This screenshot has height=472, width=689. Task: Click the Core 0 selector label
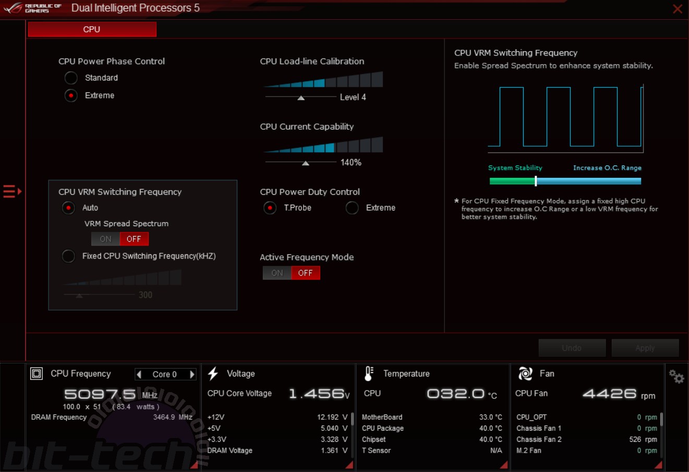pyautogui.click(x=164, y=374)
